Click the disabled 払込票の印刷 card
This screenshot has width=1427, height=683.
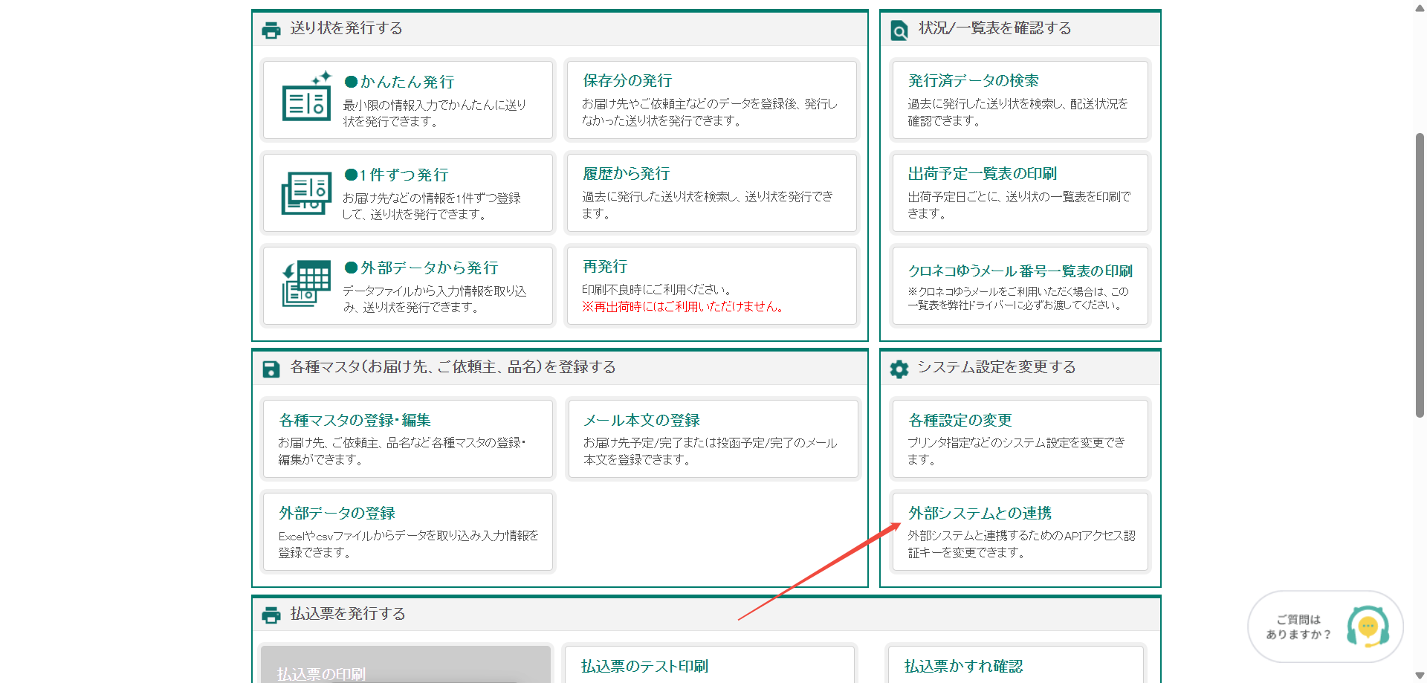pos(406,664)
